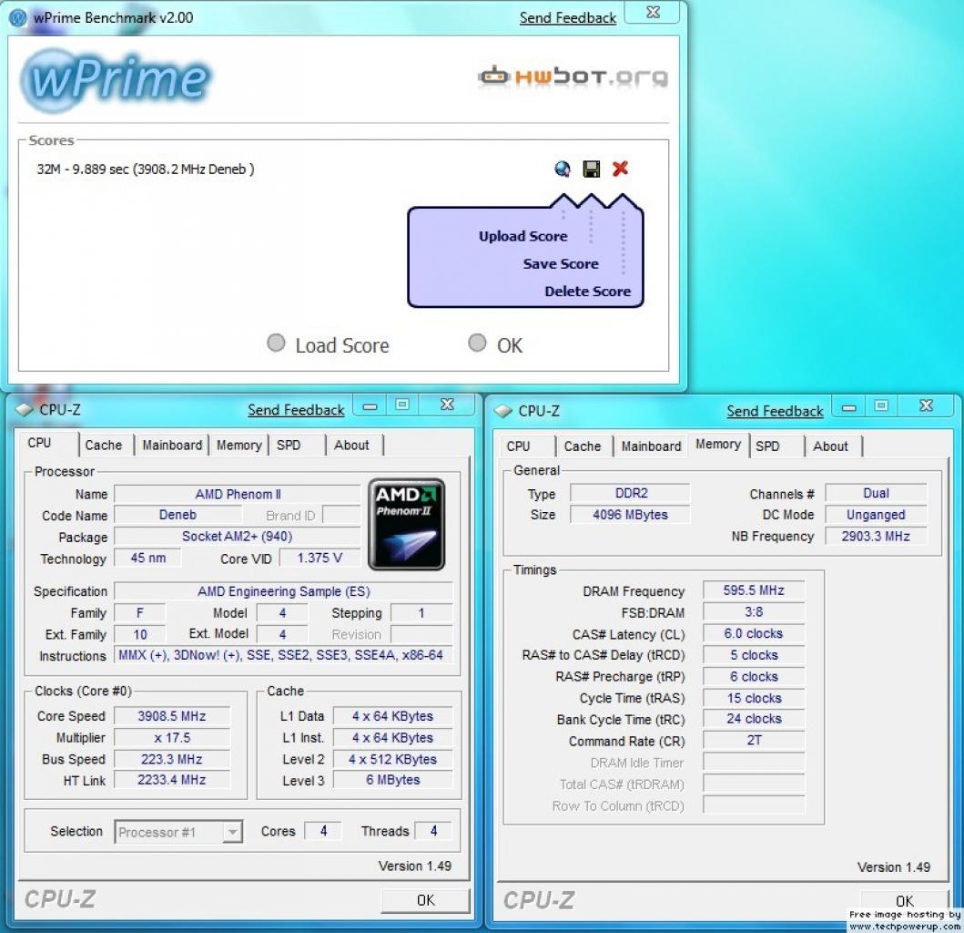This screenshot has height=933, width=964.
Task: Click Upload Score text in tooltip
Action: pyautogui.click(x=523, y=236)
